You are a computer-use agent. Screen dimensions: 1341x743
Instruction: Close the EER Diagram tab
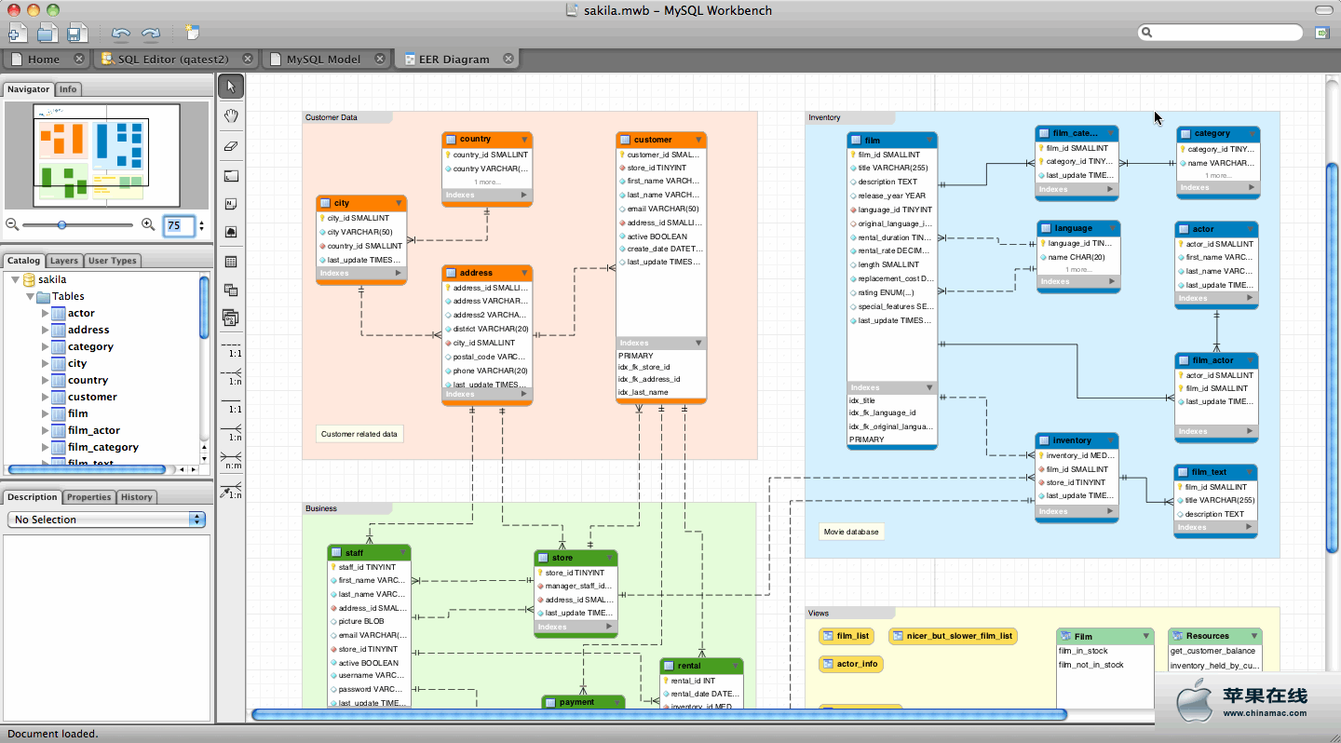[508, 59]
